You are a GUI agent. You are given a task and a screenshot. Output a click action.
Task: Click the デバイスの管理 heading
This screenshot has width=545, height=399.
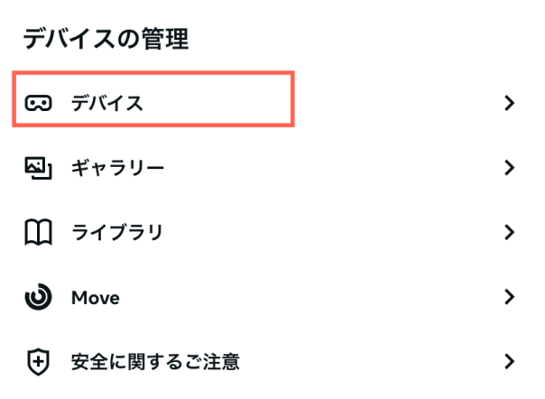coord(106,39)
